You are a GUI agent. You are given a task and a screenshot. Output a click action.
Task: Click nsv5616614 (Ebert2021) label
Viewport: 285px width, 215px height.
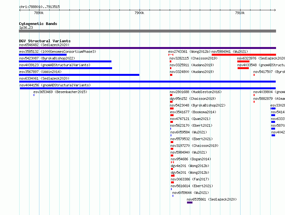[x=192, y=186]
